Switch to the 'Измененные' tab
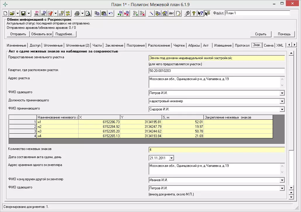This screenshot has height=212, width=301. click(16, 45)
